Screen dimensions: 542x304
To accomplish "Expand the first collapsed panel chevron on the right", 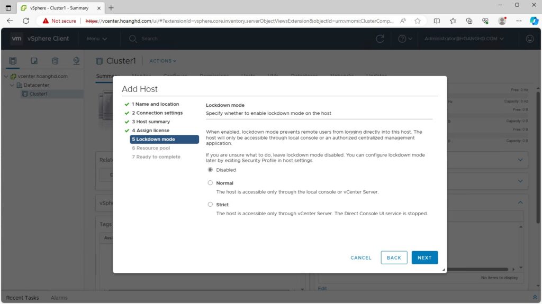I will point(520,160).
